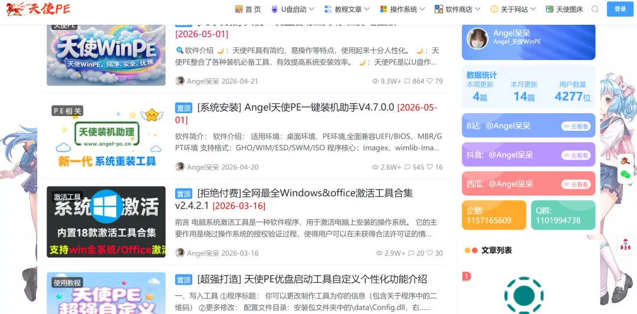Click the 关于网站 info icon
The width and height of the screenshot is (637, 314).
(494, 9)
